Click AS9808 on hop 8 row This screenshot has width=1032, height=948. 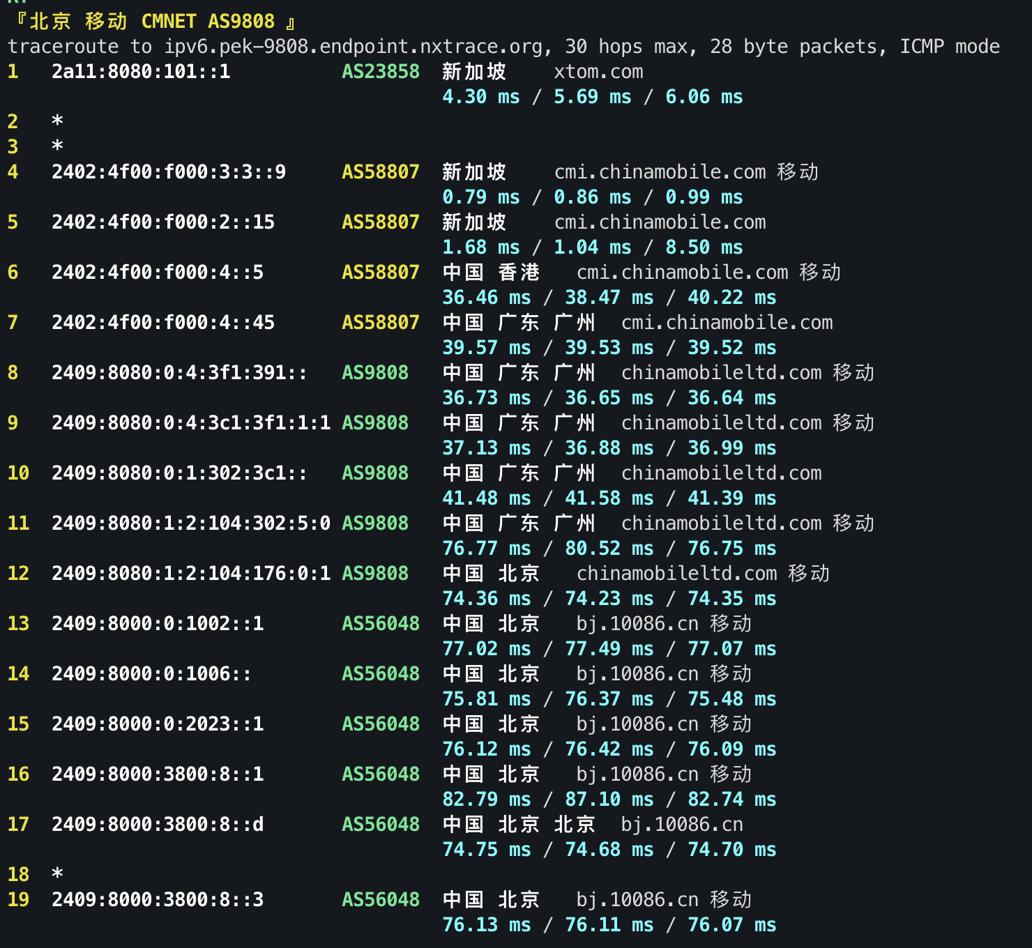(x=375, y=373)
